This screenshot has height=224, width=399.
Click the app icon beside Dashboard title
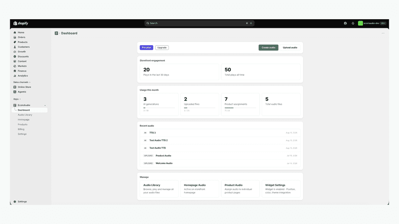click(56, 33)
